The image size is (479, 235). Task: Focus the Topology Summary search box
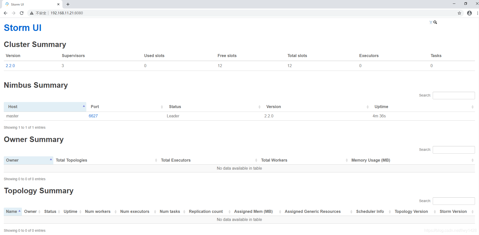click(x=454, y=201)
